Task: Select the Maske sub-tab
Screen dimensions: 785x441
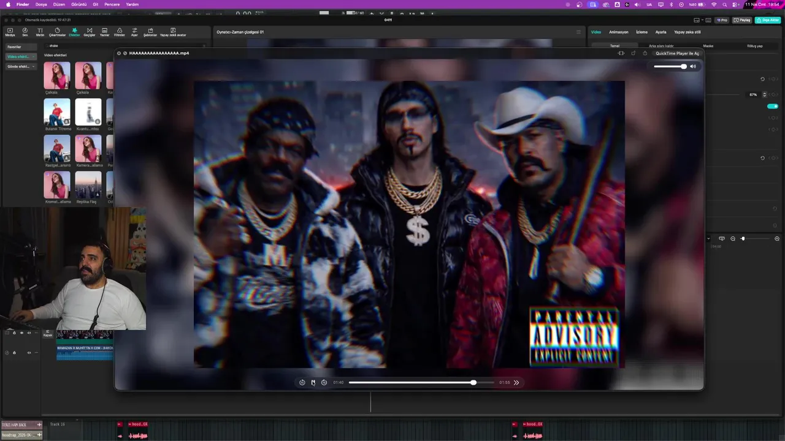Action: click(x=708, y=46)
